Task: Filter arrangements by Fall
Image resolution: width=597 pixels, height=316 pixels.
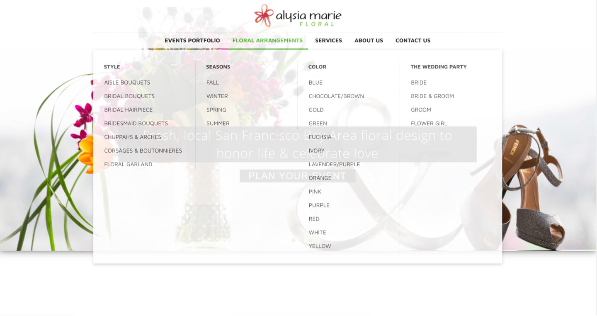Action: [213, 83]
